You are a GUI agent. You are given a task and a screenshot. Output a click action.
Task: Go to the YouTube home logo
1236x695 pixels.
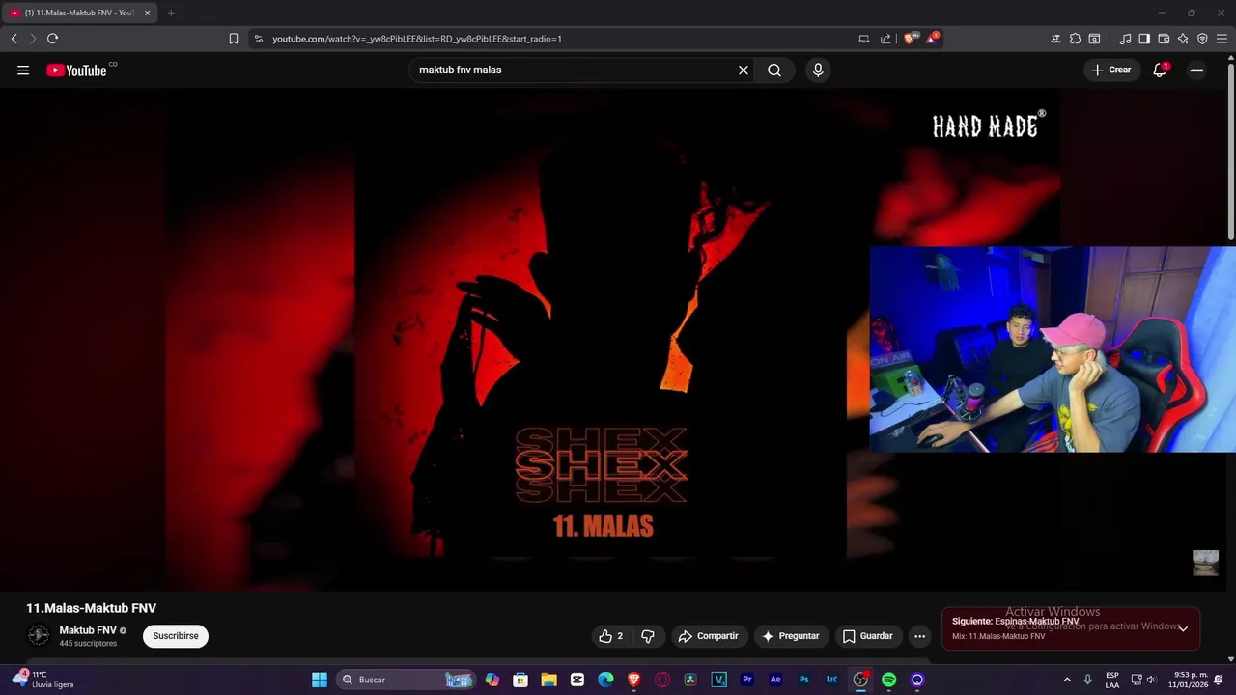[x=76, y=69]
